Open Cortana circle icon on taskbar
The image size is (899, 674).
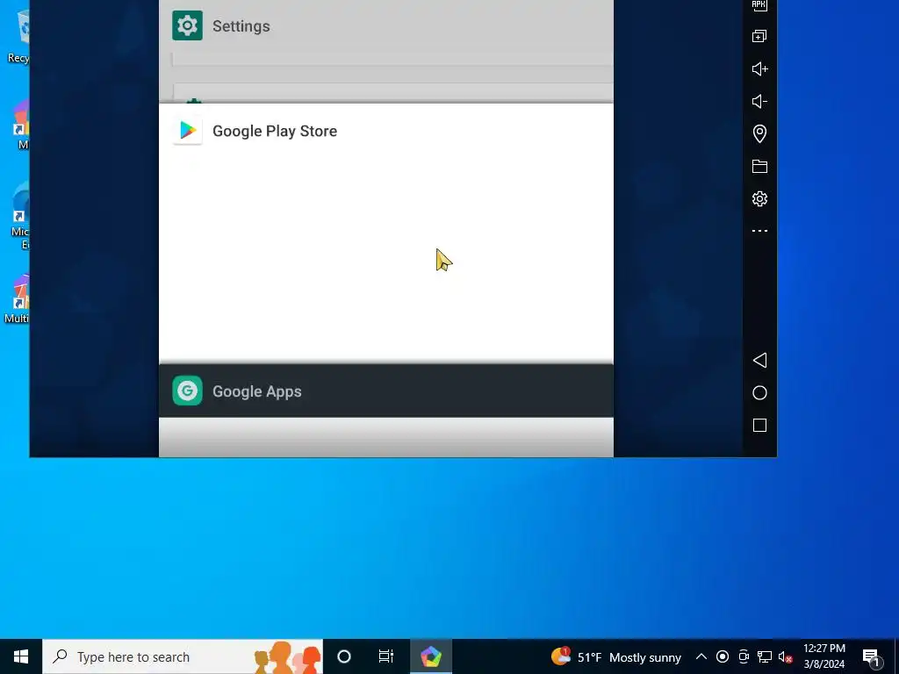pos(343,656)
